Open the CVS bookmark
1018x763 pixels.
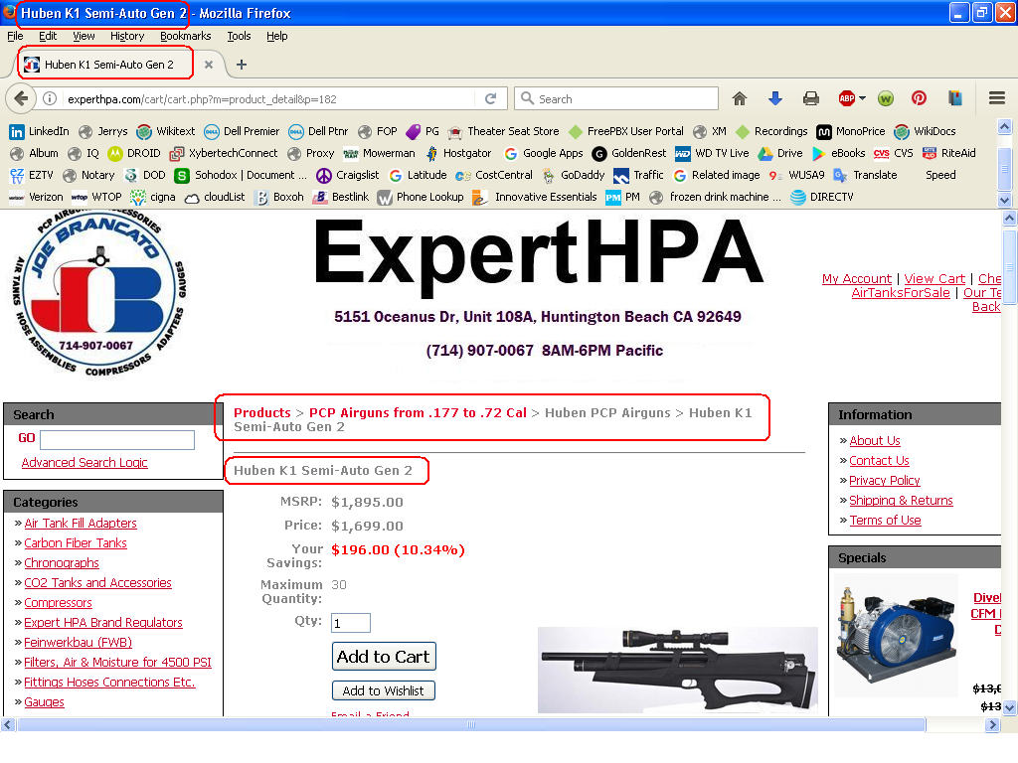coord(894,154)
